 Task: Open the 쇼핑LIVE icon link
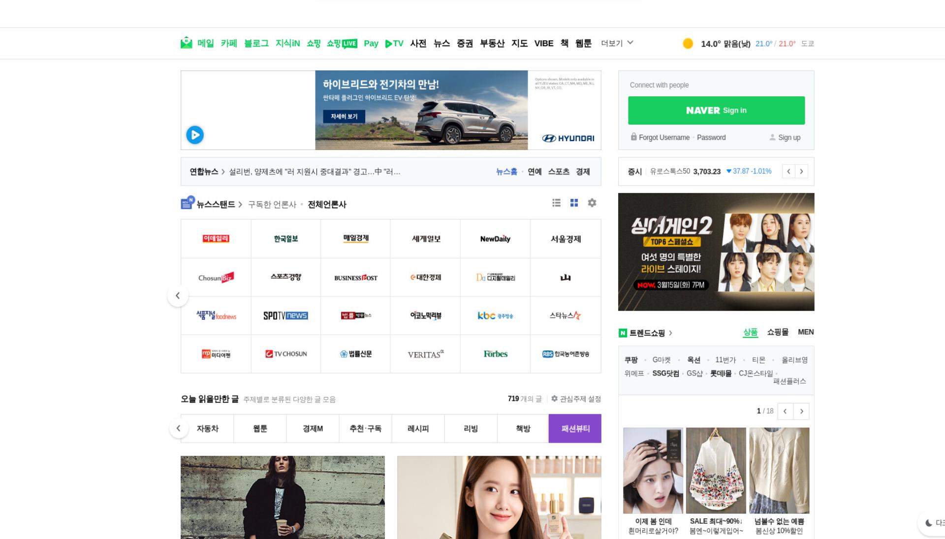[342, 43]
